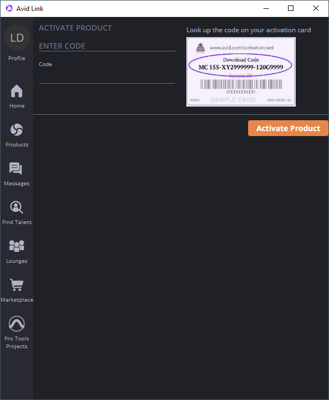Open Find Talent magnifier icon
329x400 pixels.
click(x=16, y=207)
